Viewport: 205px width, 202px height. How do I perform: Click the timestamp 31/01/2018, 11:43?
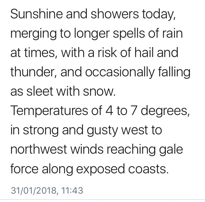coord(47,190)
